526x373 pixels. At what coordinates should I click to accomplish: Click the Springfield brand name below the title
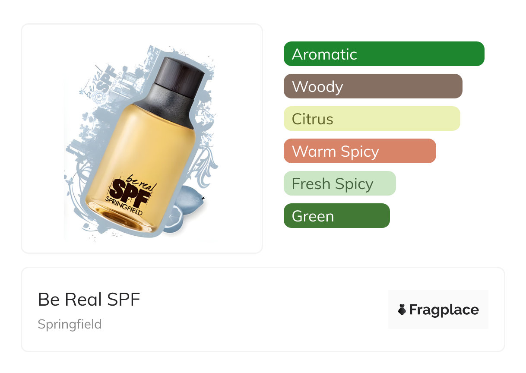point(70,324)
